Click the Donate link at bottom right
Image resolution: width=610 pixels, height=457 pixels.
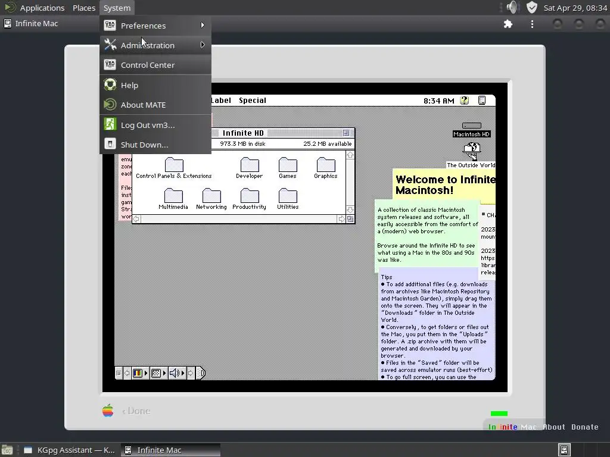click(x=585, y=427)
